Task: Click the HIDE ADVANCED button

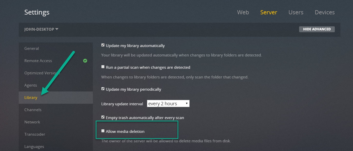Action: pos(317,29)
